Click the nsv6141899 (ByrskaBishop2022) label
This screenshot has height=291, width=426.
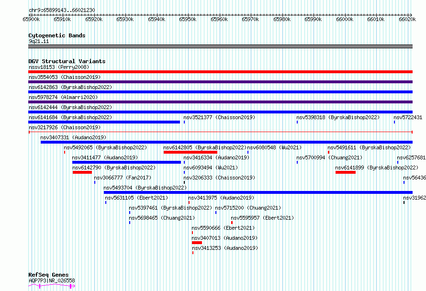click(377, 168)
